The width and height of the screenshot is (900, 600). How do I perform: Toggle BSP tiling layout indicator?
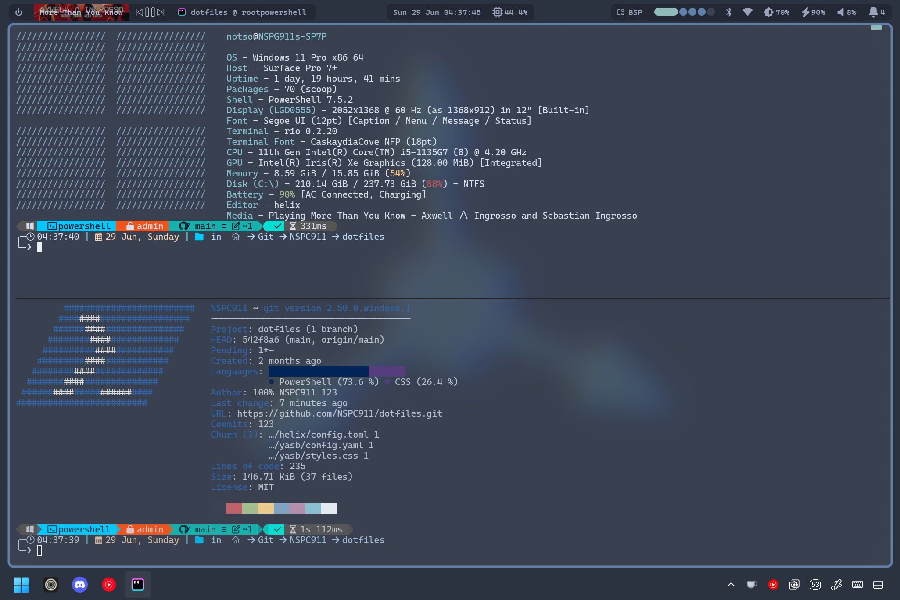pos(630,12)
